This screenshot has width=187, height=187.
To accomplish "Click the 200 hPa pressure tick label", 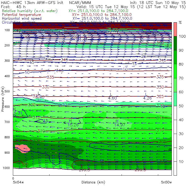I will click(7, 45).
